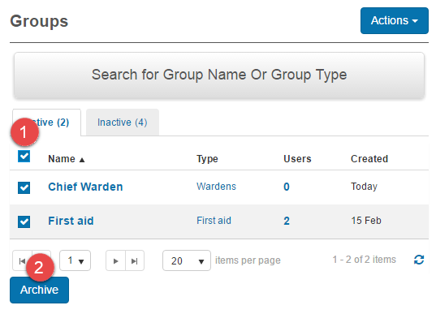Click the group search field

click(219, 75)
